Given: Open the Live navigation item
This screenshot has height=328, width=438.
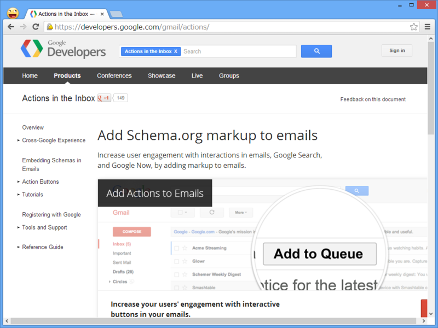Looking at the screenshot, I should tap(197, 75).
